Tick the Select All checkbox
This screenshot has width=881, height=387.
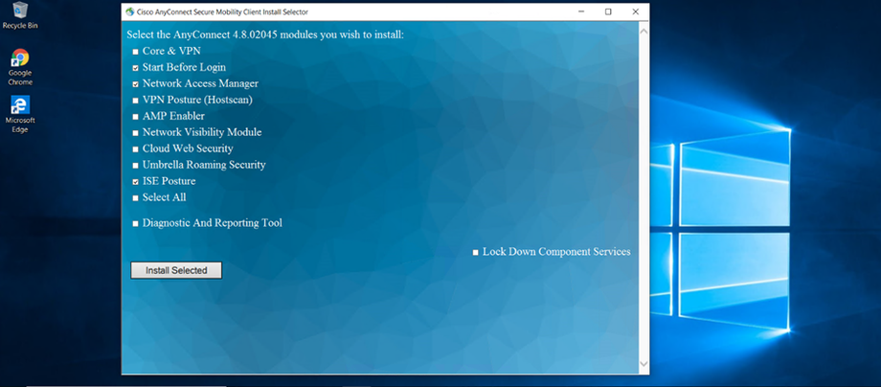click(135, 198)
